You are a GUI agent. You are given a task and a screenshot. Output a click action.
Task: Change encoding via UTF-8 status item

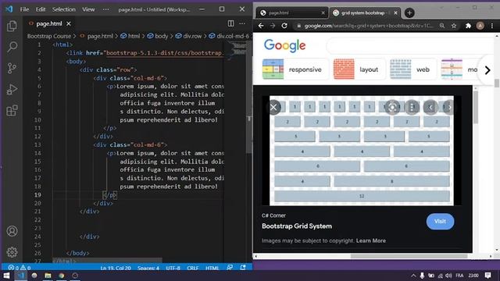click(173, 268)
